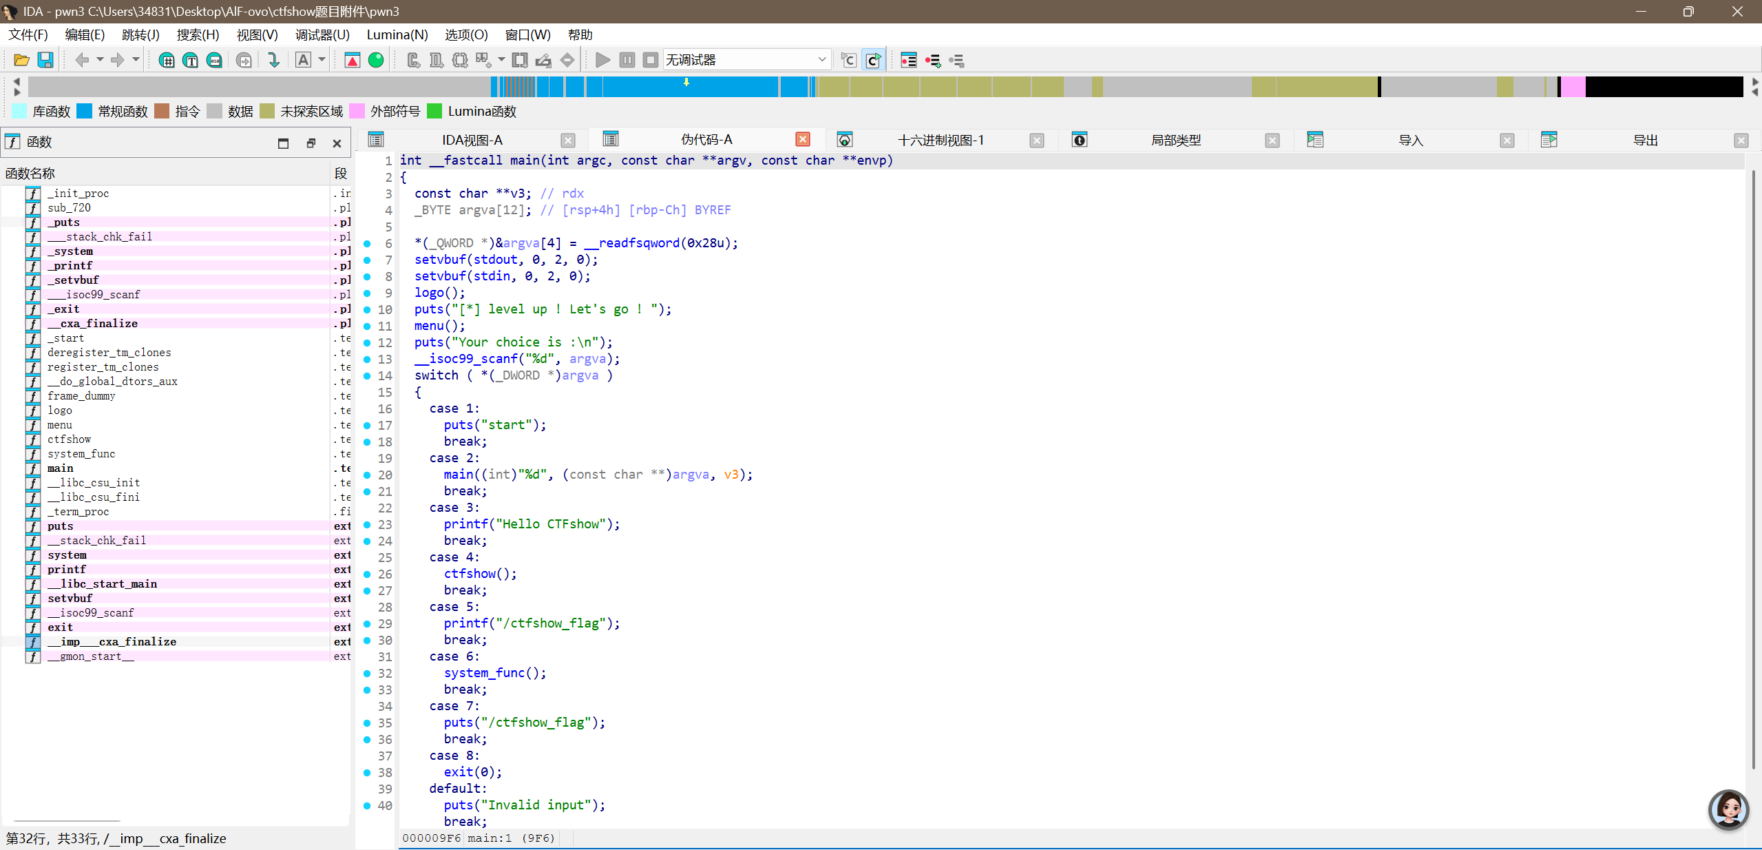Close the 伪代码-A tab

point(803,140)
